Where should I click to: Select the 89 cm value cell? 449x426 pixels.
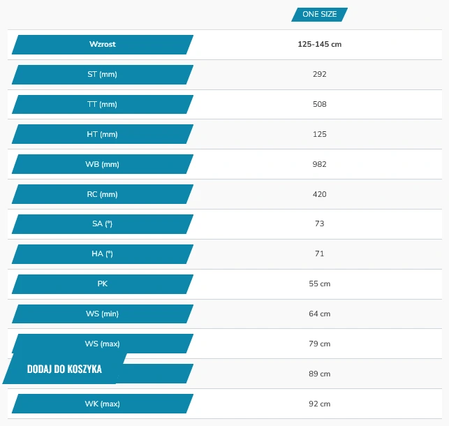pyautogui.click(x=319, y=374)
